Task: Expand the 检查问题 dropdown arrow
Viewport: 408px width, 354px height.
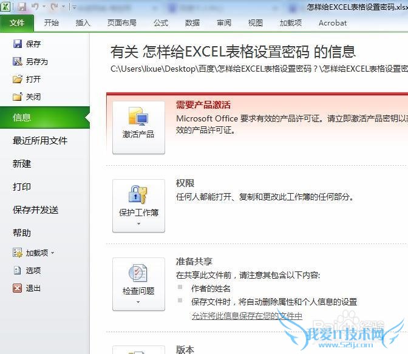Action: (x=138, y=302)
